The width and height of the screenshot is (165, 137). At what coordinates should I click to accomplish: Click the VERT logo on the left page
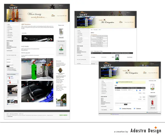coord(13,8)
